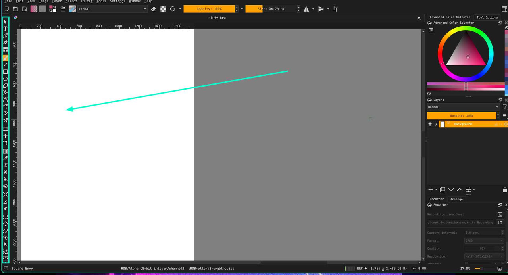Viewport: 508px width, 275px height.
Task: Select the Polygon tool
Action: 6,86
